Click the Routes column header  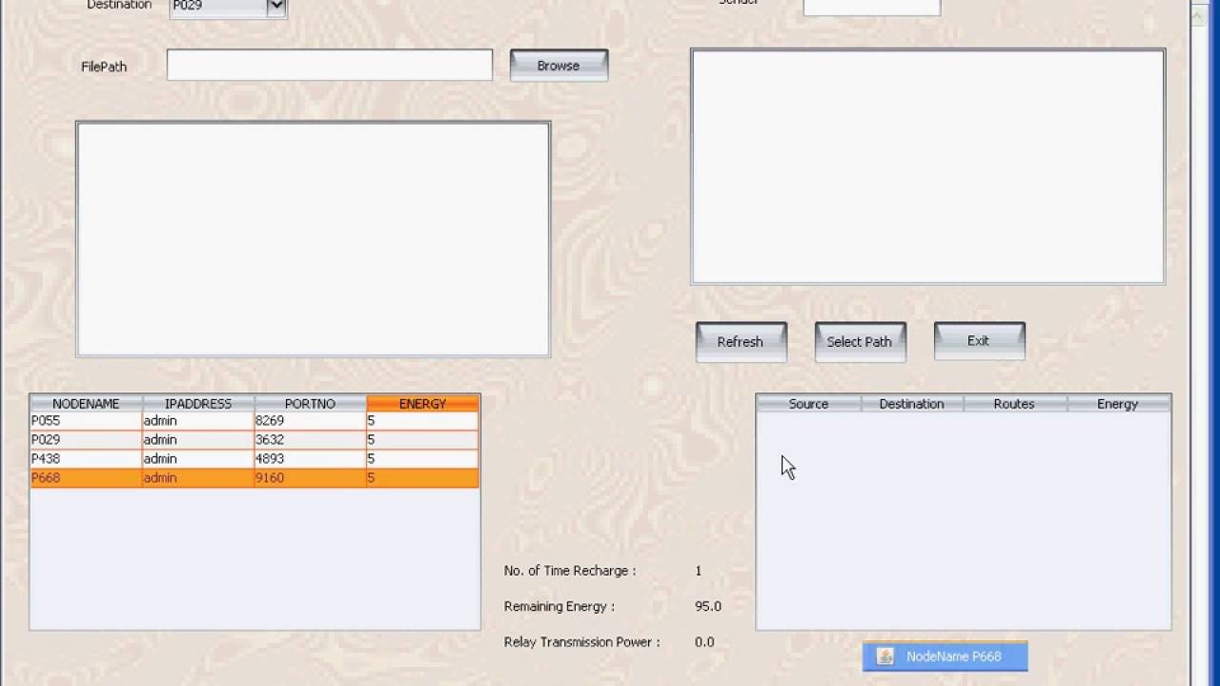pos(1014,404)
